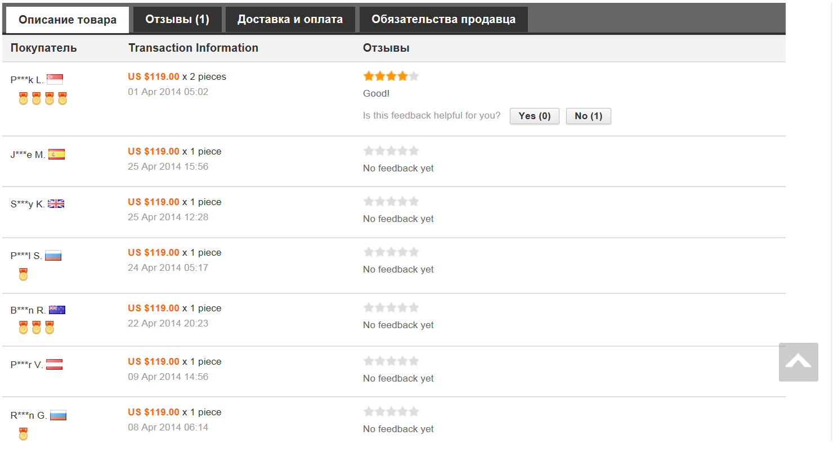
Task: Click buyer name P***k L.
Action: [x=27, y=80]
